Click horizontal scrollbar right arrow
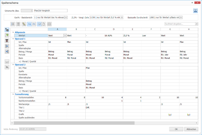Image resolution: width=202 pixels, height=135 pixels. click(x=197, y=123)
